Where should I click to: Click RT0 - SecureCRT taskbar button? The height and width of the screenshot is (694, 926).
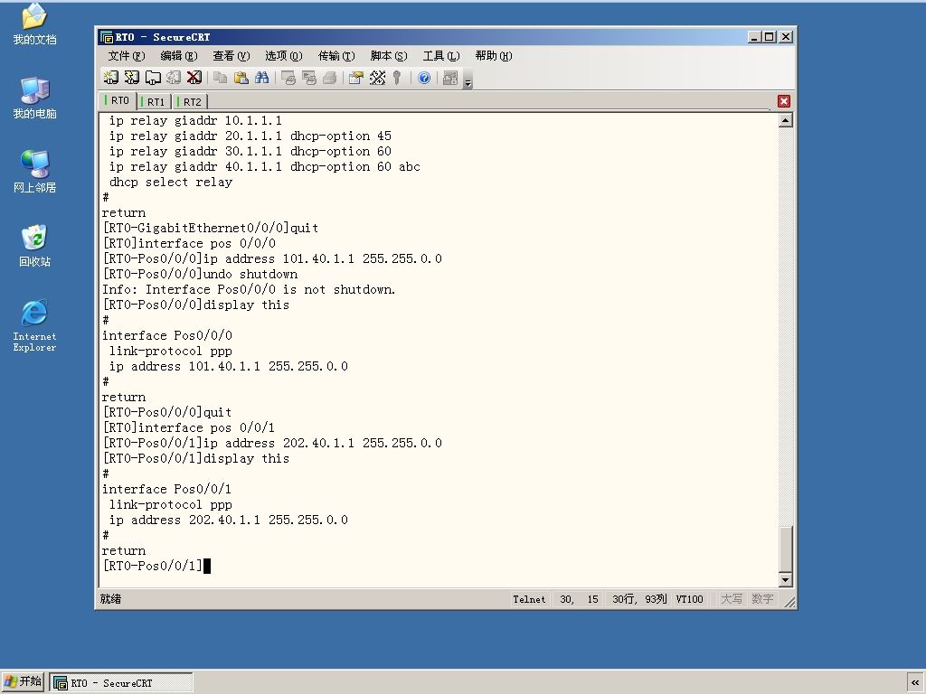click(x=120, y=683)
